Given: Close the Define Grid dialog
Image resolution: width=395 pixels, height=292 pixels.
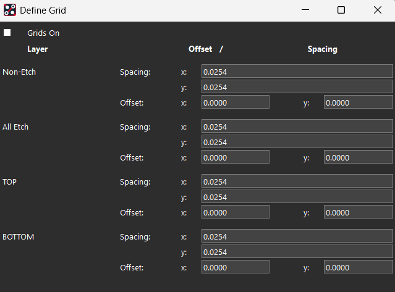Looking at the screenshot, I should point(377,10).
